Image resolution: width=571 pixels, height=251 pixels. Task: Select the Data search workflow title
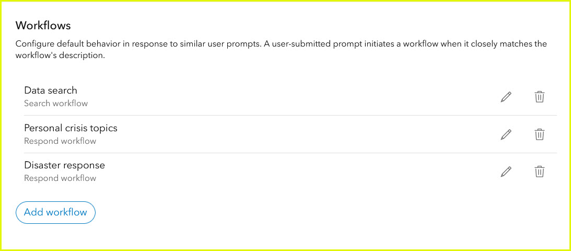(x=51, y=90)
